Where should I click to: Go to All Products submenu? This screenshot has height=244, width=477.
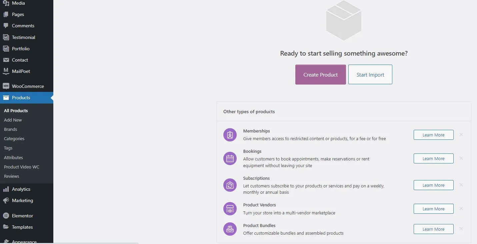pos(16,111)
